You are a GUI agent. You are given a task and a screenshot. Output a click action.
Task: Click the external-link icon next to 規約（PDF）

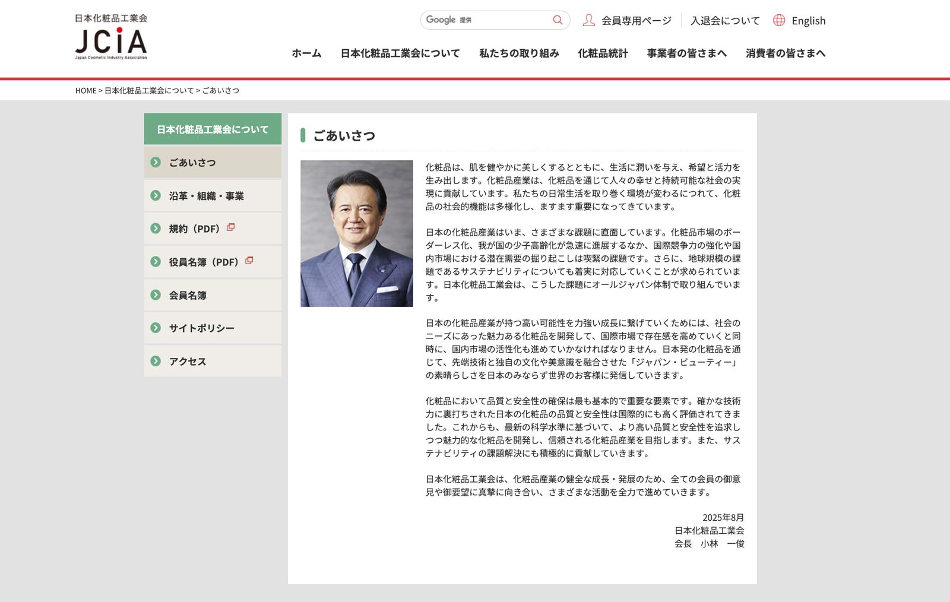[230, 227]
